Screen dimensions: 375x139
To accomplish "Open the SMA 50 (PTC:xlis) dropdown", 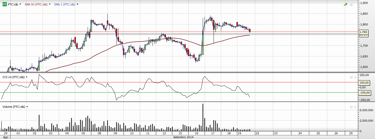I will (x=50, y=4).
